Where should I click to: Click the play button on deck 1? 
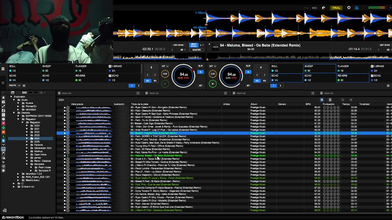165,84
